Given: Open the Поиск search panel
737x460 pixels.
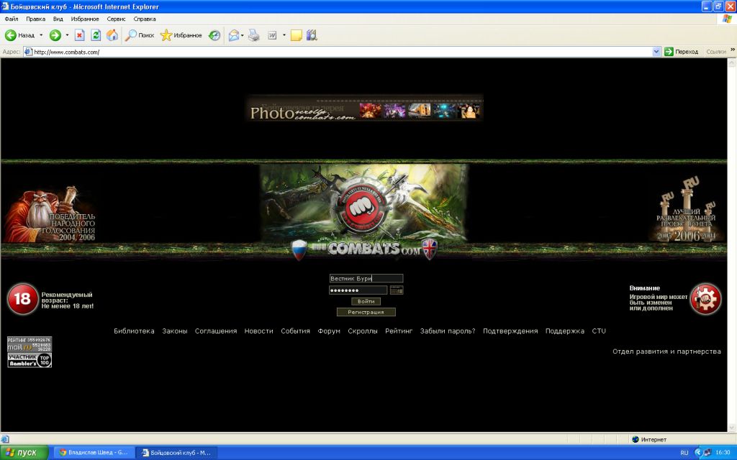Looking at the screenshot, I should [140, 35].
